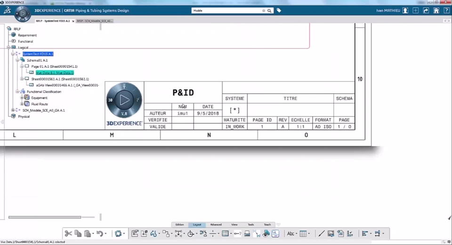Clear the search field with x icon

pos(264,11)
